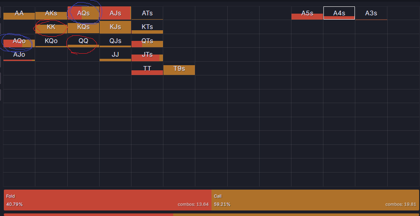Click the KQo hand cell
The height and width of the screenshot is (216, 420).
pyautogui.click(x=51, y=41)
